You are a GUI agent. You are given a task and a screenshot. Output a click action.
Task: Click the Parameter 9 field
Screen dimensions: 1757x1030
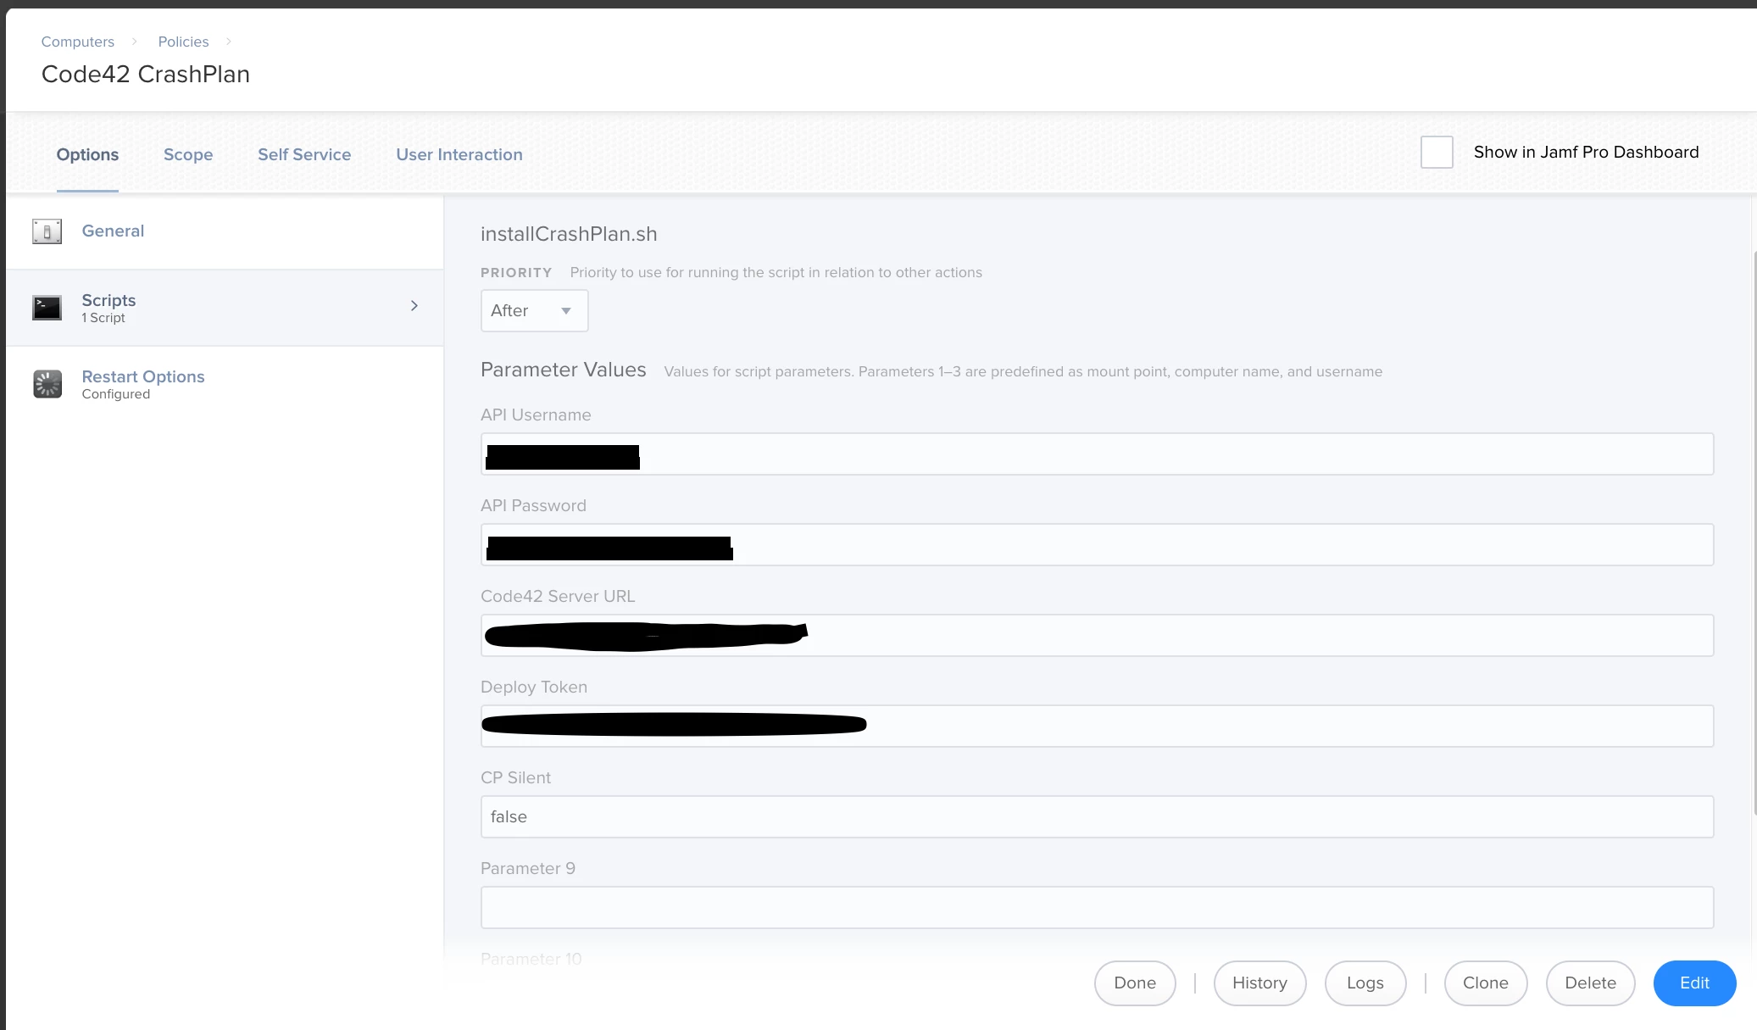pos(1097,908)
